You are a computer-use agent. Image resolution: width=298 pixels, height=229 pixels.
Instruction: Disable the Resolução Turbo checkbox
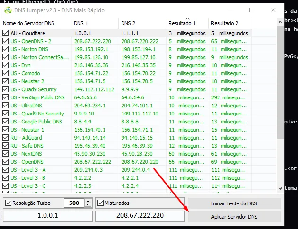click(8, 203)
